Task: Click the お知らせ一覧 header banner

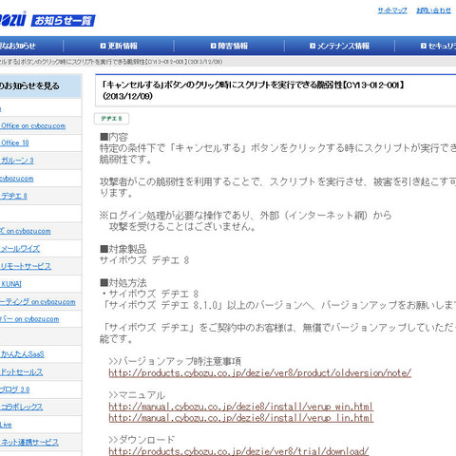Action: click(63, 21)
